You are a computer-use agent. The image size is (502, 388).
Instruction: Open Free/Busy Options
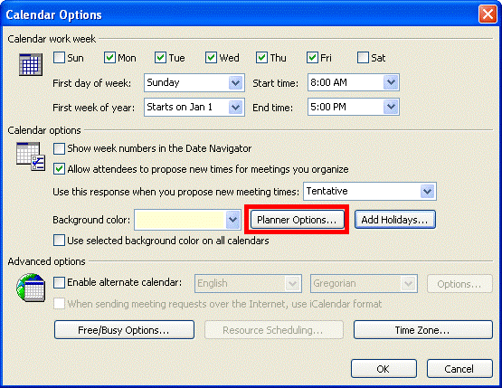coord(124,330)
